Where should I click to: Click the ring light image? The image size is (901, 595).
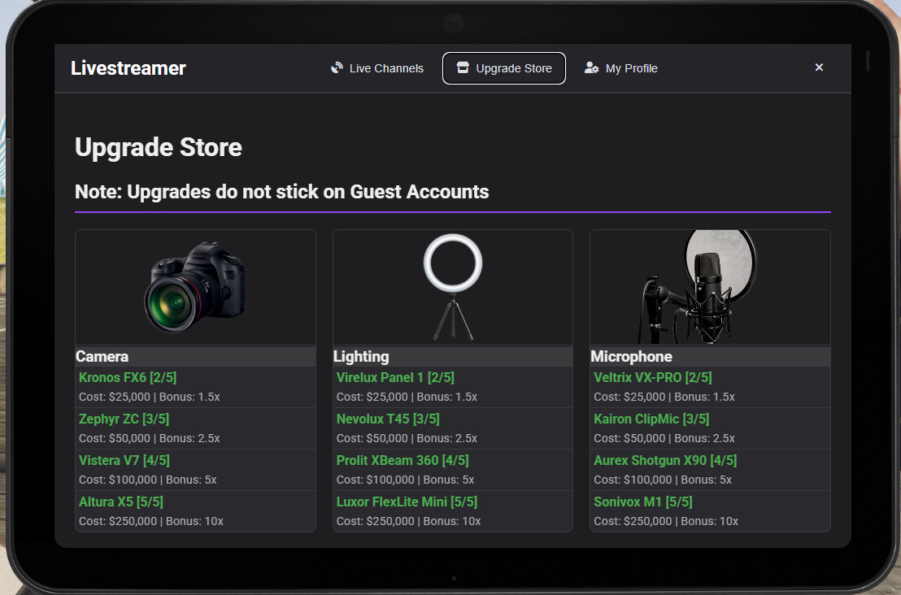[x=453, y=286]
